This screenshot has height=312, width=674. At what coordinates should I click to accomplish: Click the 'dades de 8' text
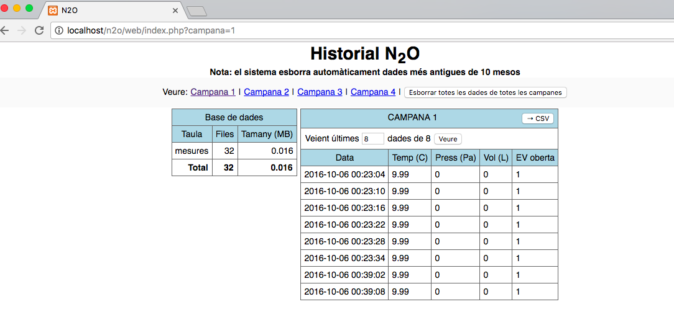coord(409,139)
